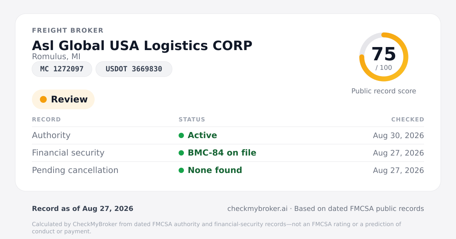This screenshot has width=456, height=239.
Task: Click the Romulus, MI location text
Action: click(56, 57)
